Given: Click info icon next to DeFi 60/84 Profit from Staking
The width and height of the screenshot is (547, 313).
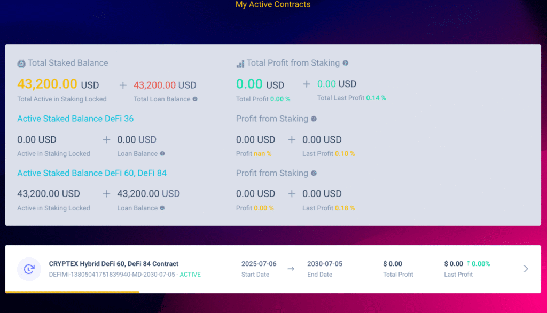Looking at the screenshot, I should tap(314, 173).
